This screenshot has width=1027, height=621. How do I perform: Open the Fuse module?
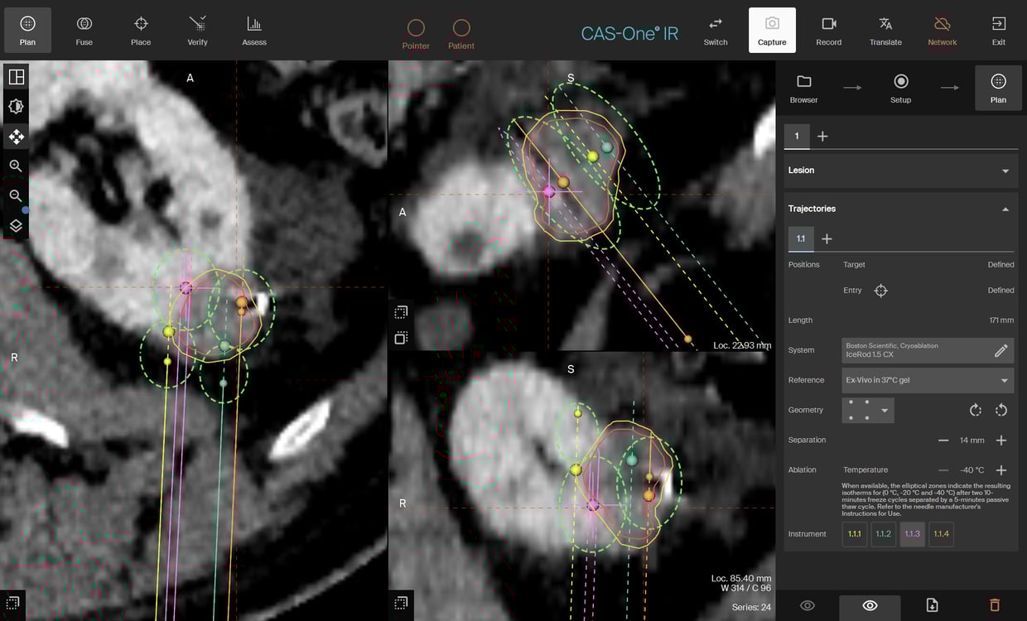[84, 31]
